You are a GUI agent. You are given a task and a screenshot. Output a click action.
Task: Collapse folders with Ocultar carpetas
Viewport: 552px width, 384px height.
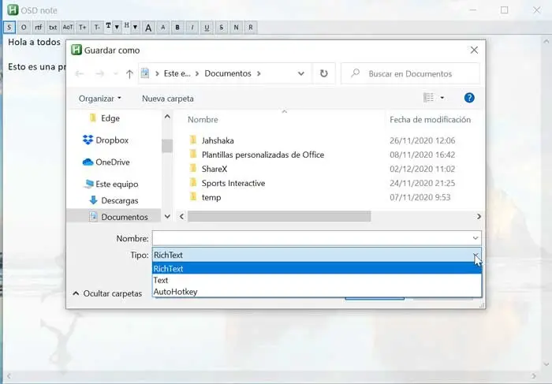pyautogui.click(x=107, y=293)
